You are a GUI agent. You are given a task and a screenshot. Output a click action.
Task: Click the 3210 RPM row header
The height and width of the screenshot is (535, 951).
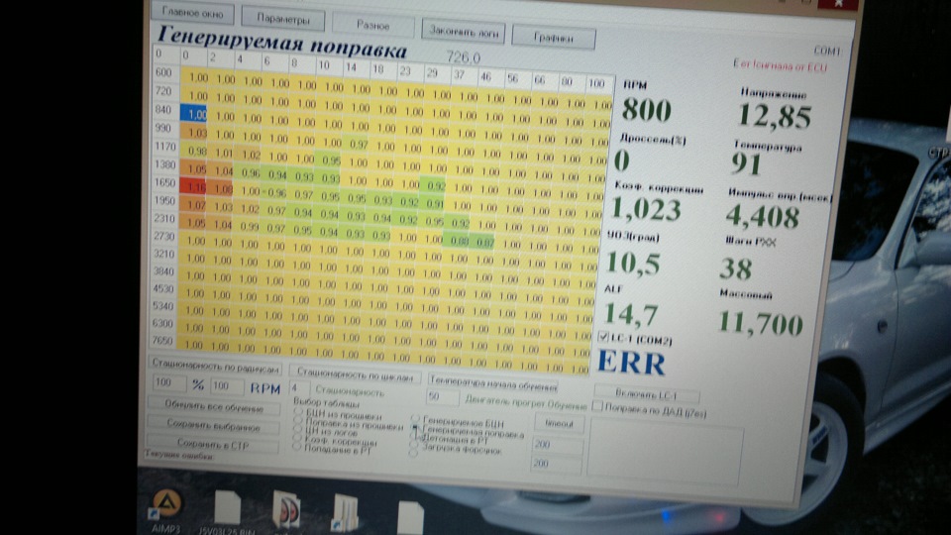(x=163, y=253)
